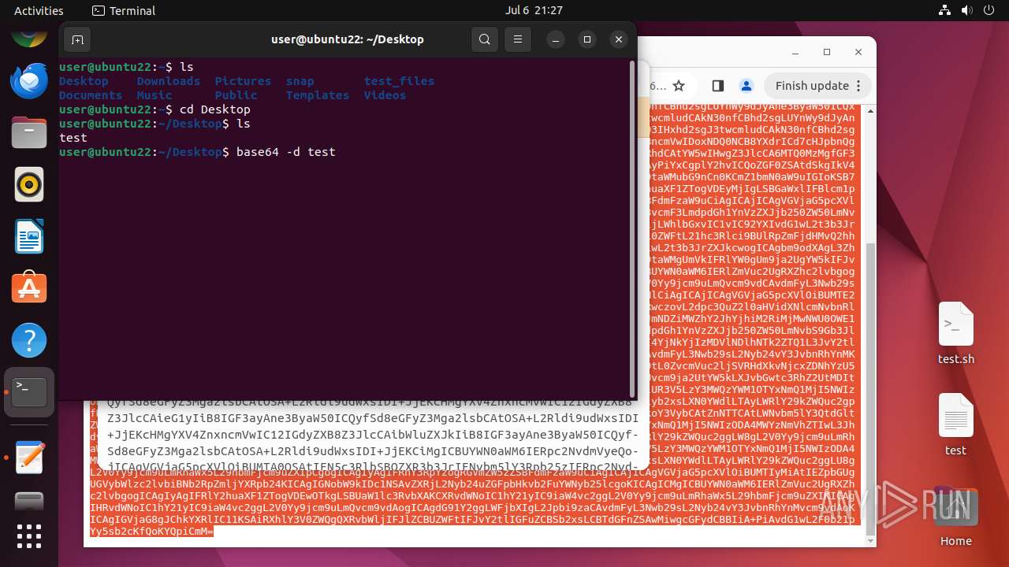Click 'cd Desktop' command text
Screen dimensions: 1009x567
coord(214,109)
